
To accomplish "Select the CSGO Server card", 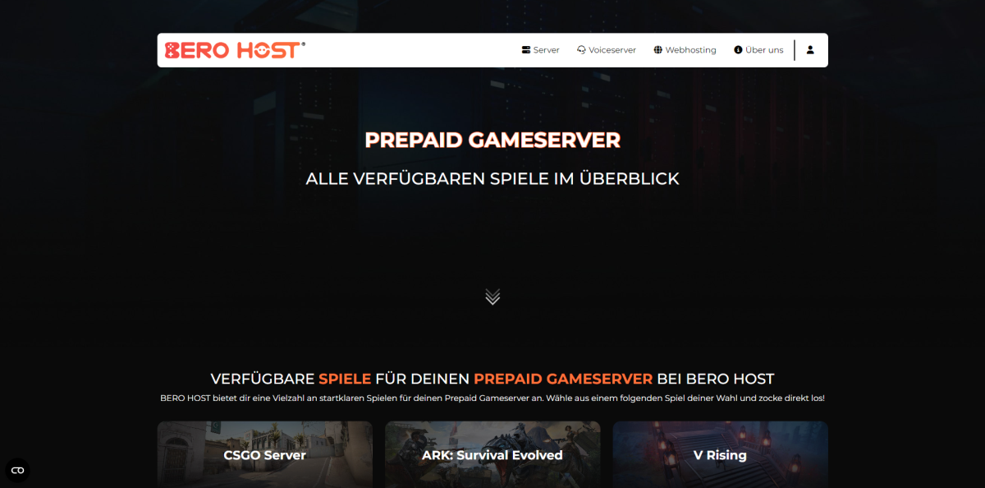I will click(x=265, y=454).
